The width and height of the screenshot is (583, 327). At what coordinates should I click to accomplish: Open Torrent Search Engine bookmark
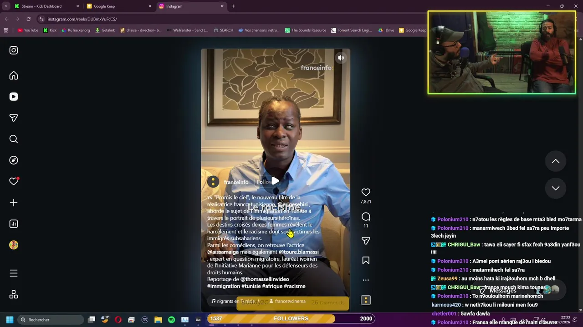(351, 30)
